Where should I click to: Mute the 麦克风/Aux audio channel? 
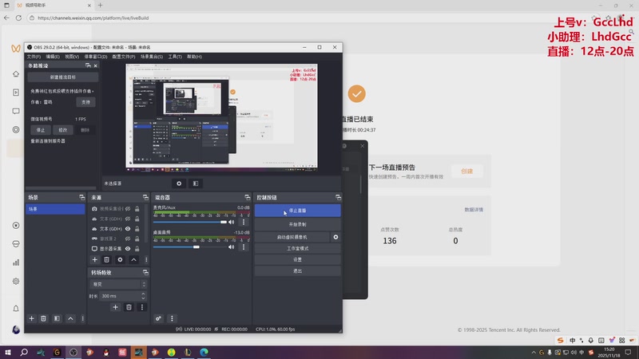point(232,223)
